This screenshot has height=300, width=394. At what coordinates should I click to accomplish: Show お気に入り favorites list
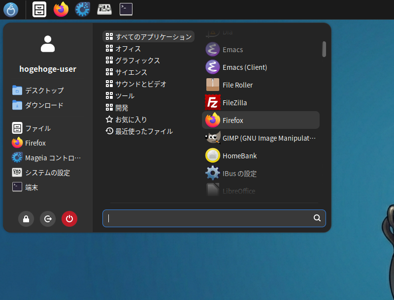[127, 120]
